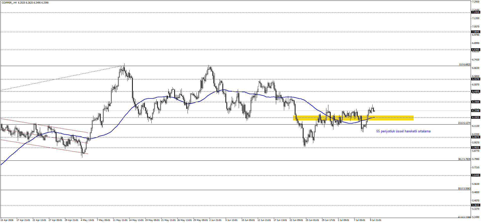Select the 9 Jul 21:01 time axis label
This screenshot has height=223, width=481.
[x=376, y=220]
